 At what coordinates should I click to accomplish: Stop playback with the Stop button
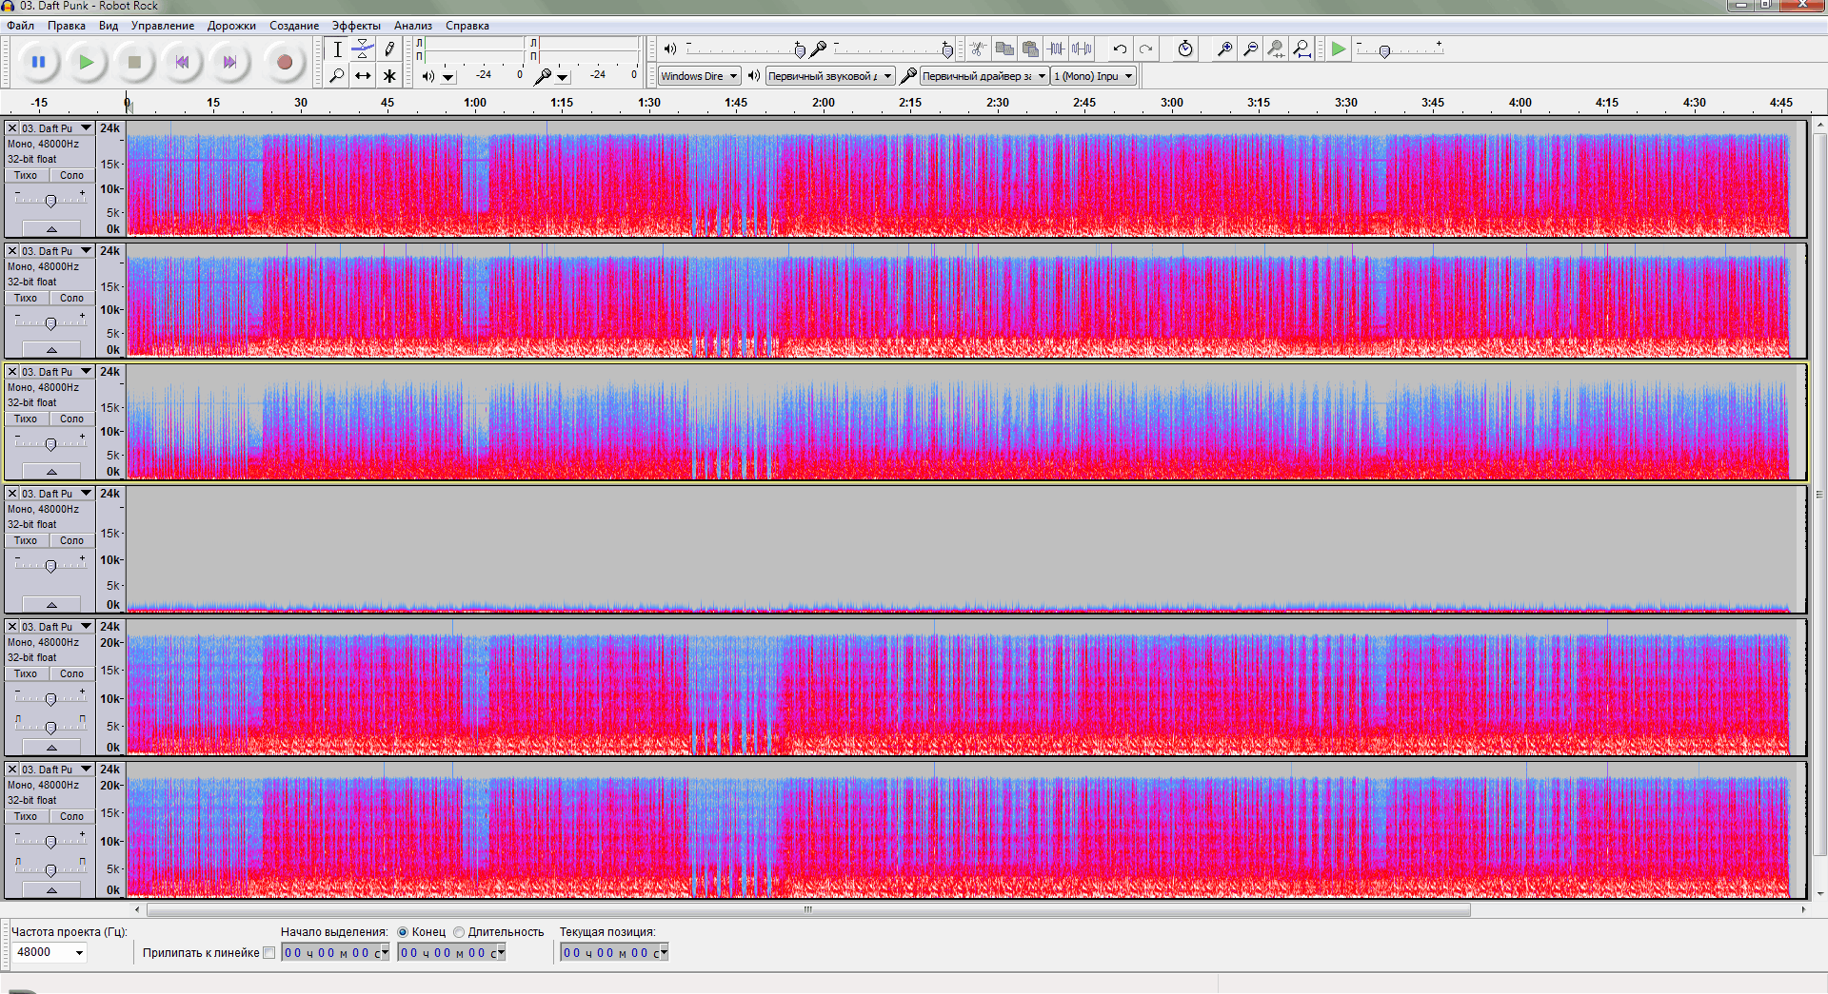coord(134,63)
